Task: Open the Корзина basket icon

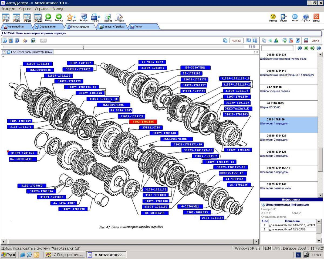Action: 108,18
